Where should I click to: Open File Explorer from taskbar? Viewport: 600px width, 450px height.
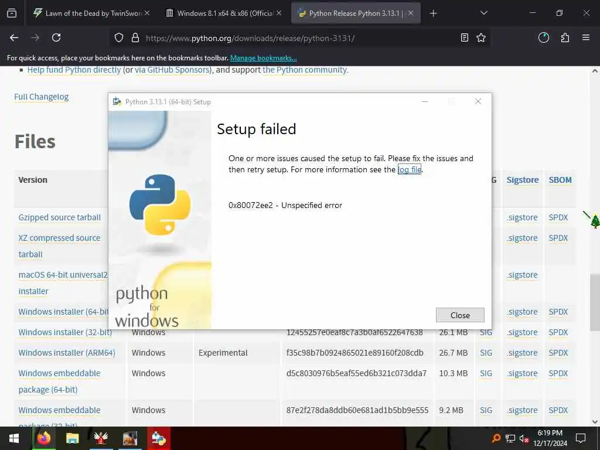(72, 438)
